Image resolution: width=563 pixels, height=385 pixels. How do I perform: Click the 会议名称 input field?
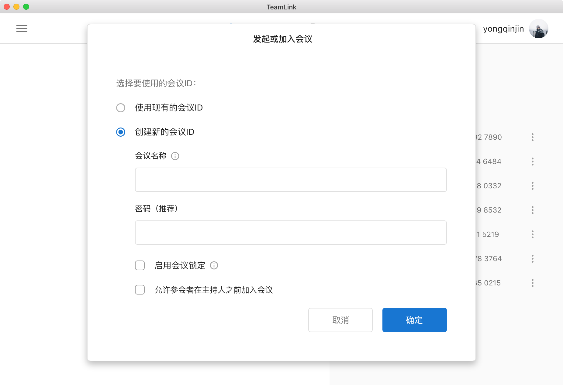coord(291,180)
